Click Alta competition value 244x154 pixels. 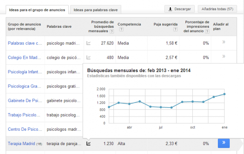[121, 143]
